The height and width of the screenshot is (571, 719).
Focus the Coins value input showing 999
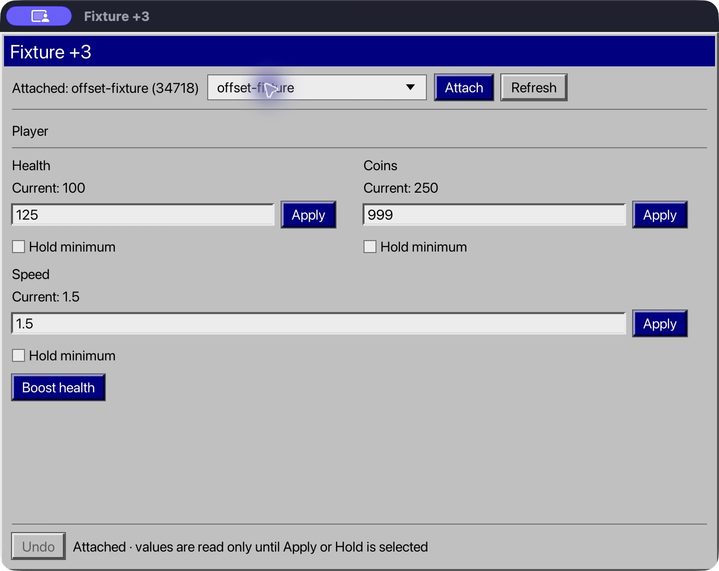pyautogui.click(x=494, y=215)
